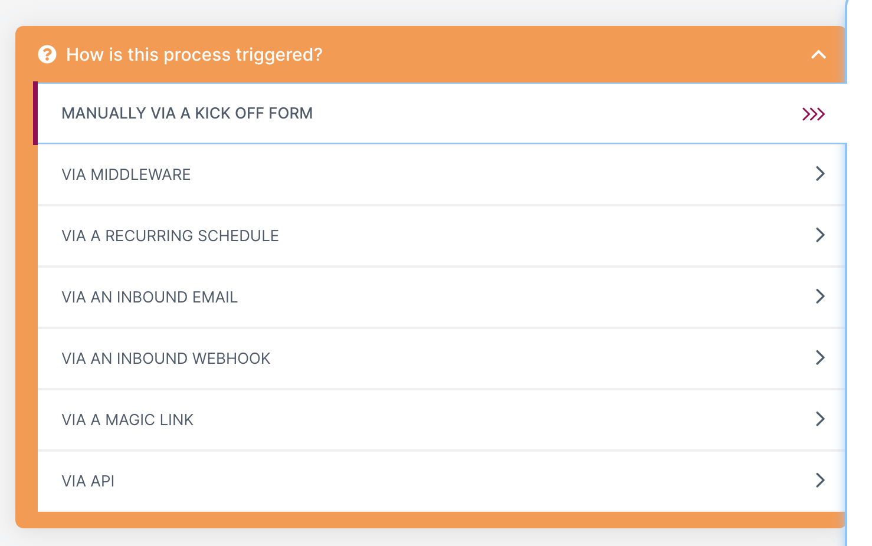872x546 pixels.
Task: Select Via An Inbound Email trigger
Action: coord(149,297)
